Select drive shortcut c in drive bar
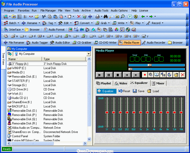The image size is (190, 153). pyautogui.click(x=23, y=36)
